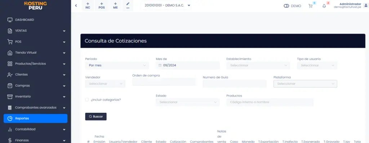This screenshot has width=369, height=143.
Task: Open the Tipo de usuario dropdown
Action: click(317, 65)
